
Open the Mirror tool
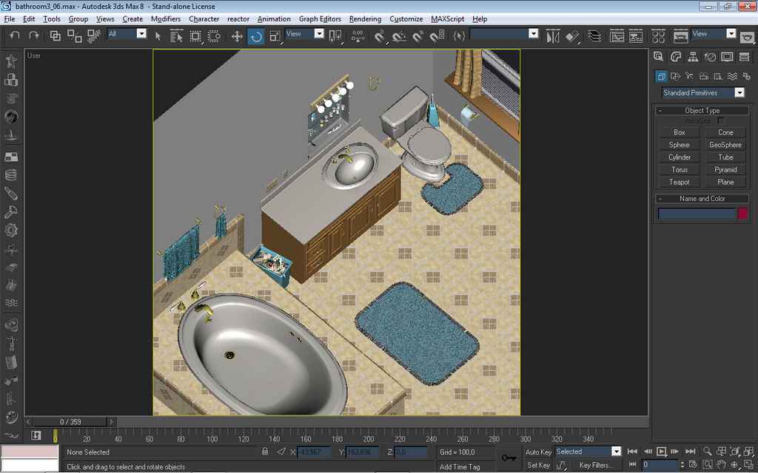coord(553,35)
